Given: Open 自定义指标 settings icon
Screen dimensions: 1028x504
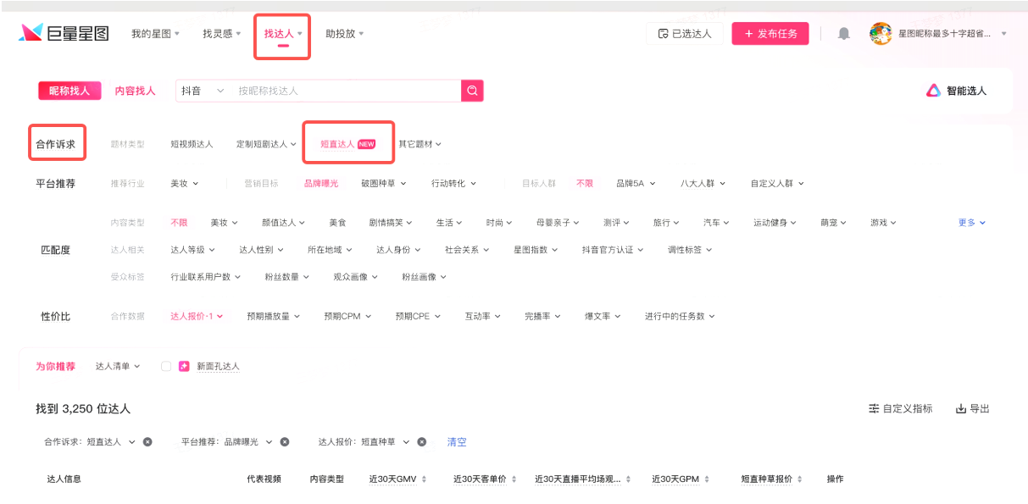Looking at the screenshot, I should 874,408.
